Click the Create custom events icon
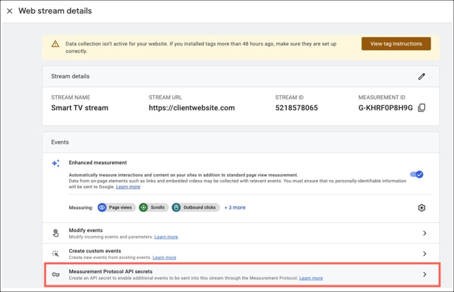 click(55, 254)
